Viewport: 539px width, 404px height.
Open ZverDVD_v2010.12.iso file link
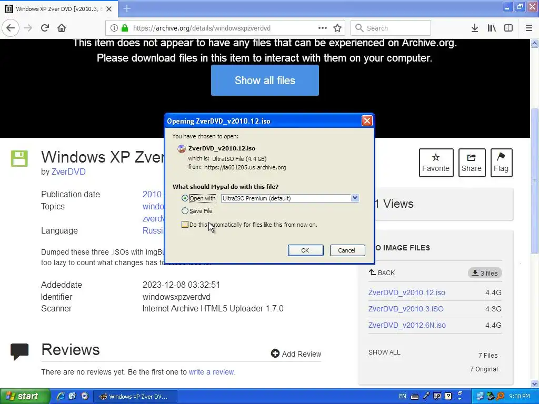click(x=407, y=292)
